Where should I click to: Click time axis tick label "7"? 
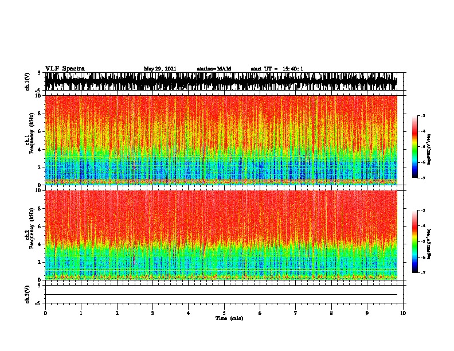(x=296, y=313)
